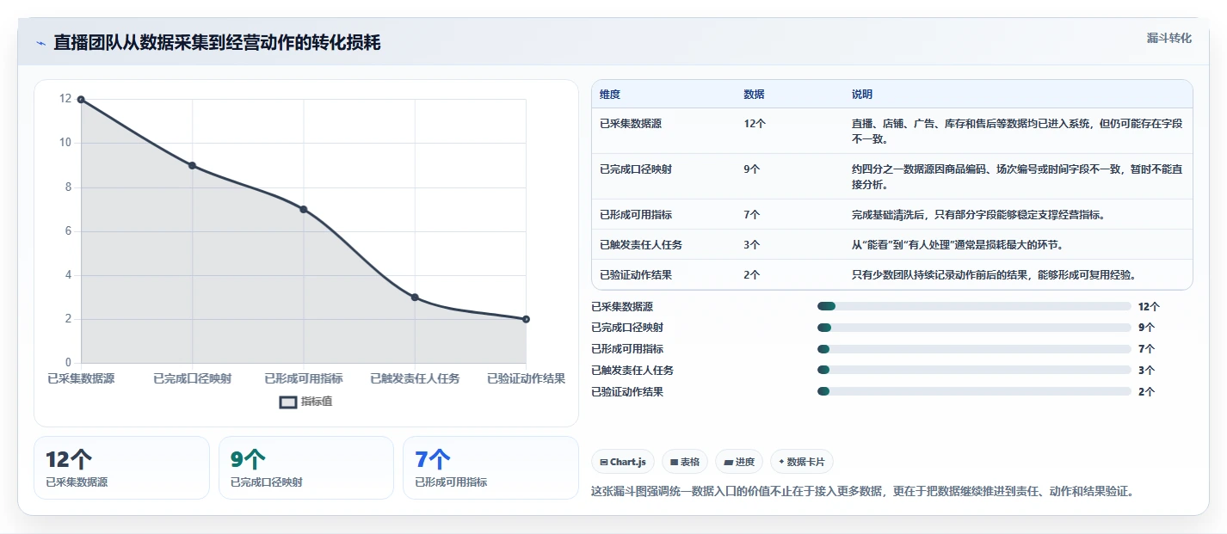Click the 已验证动作结果 progress bar

point(974,391)
